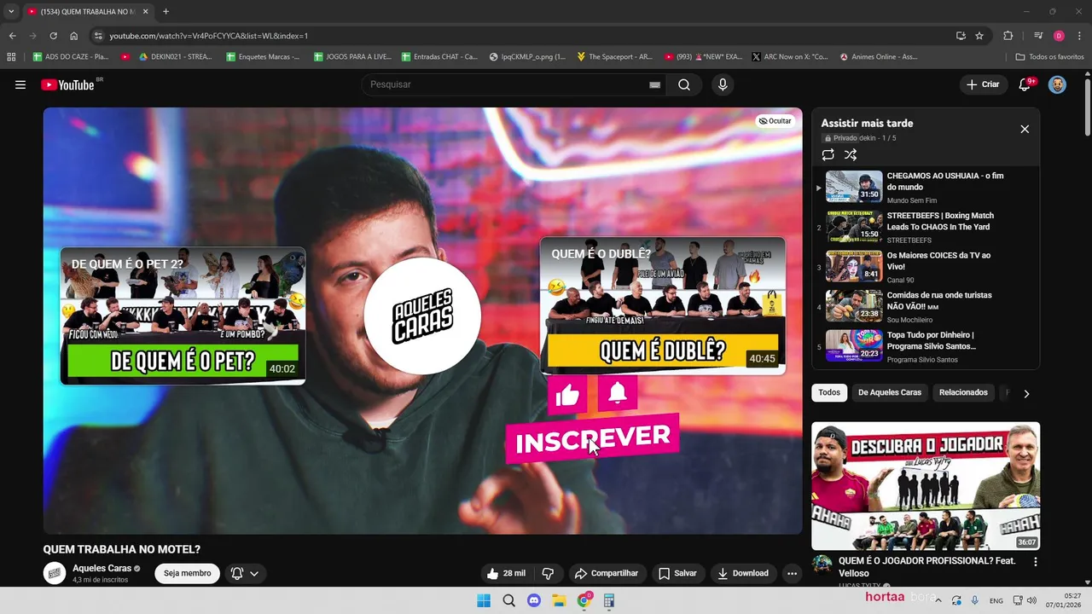Open the bookmarks apps grid icon
This screenshot has width=1092, height=614.
pyautogui.click(x=11, y=56)
